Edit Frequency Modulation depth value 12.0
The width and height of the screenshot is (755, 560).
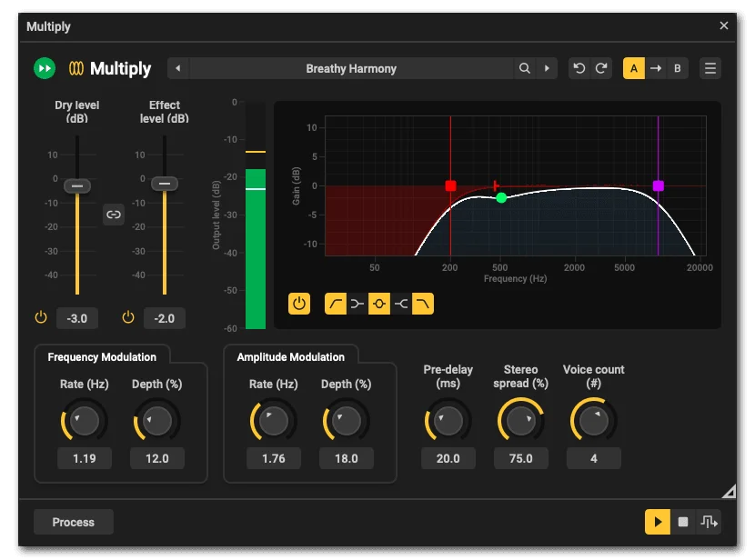(157, 458)
